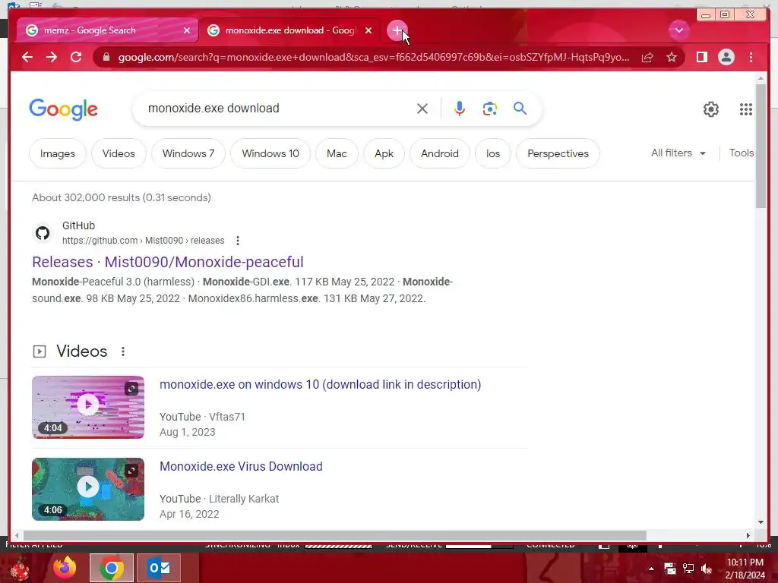Select the Mac filter chip
The image size is (778, 583).
[337, 153]
